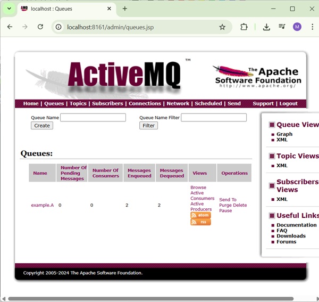The image size is (319, 302).
Task: View site information icon in address bar
Action: tap(58, 27)
